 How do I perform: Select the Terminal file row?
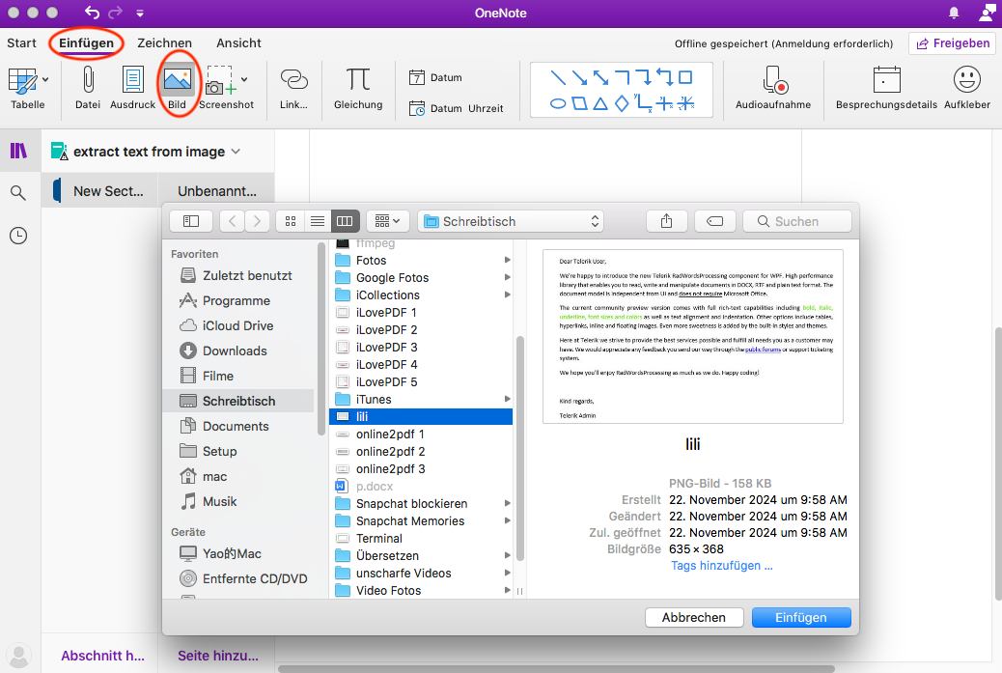tap(421, 538)
